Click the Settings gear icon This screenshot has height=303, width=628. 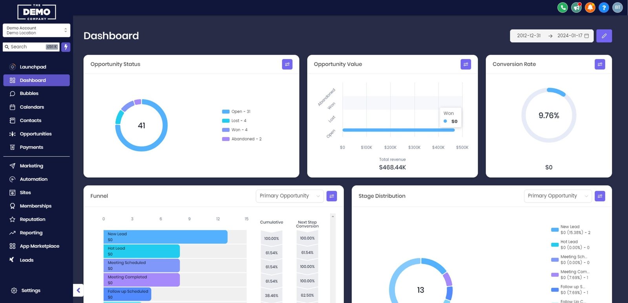click(14, 290)
